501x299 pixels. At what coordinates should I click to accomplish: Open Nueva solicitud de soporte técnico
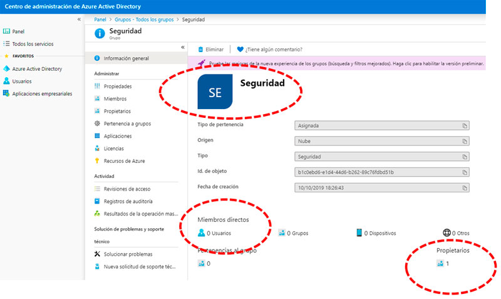pos(140,266)
